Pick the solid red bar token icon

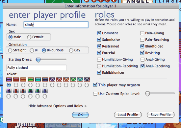16,80
